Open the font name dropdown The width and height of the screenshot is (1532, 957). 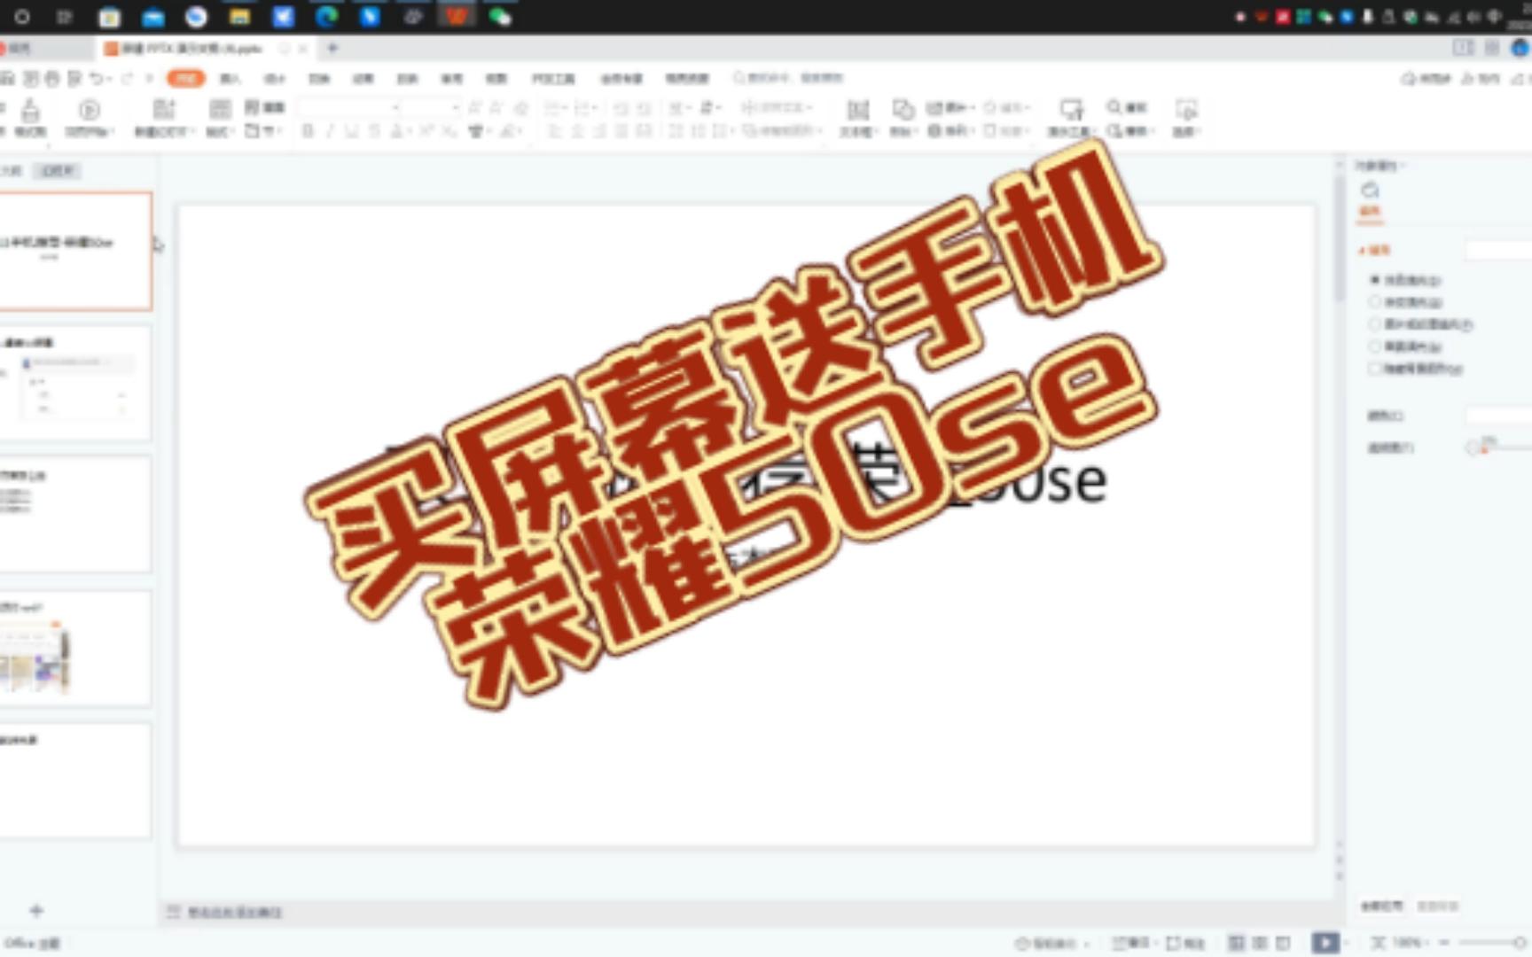click(x=395, y=107)
